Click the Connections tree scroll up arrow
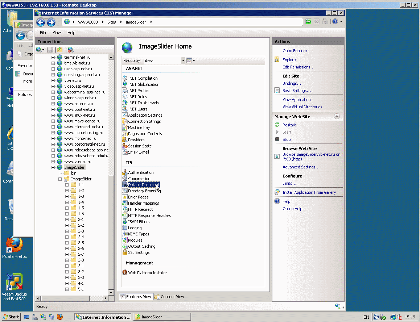Screen dimensions: 420x322 (111, 57)
